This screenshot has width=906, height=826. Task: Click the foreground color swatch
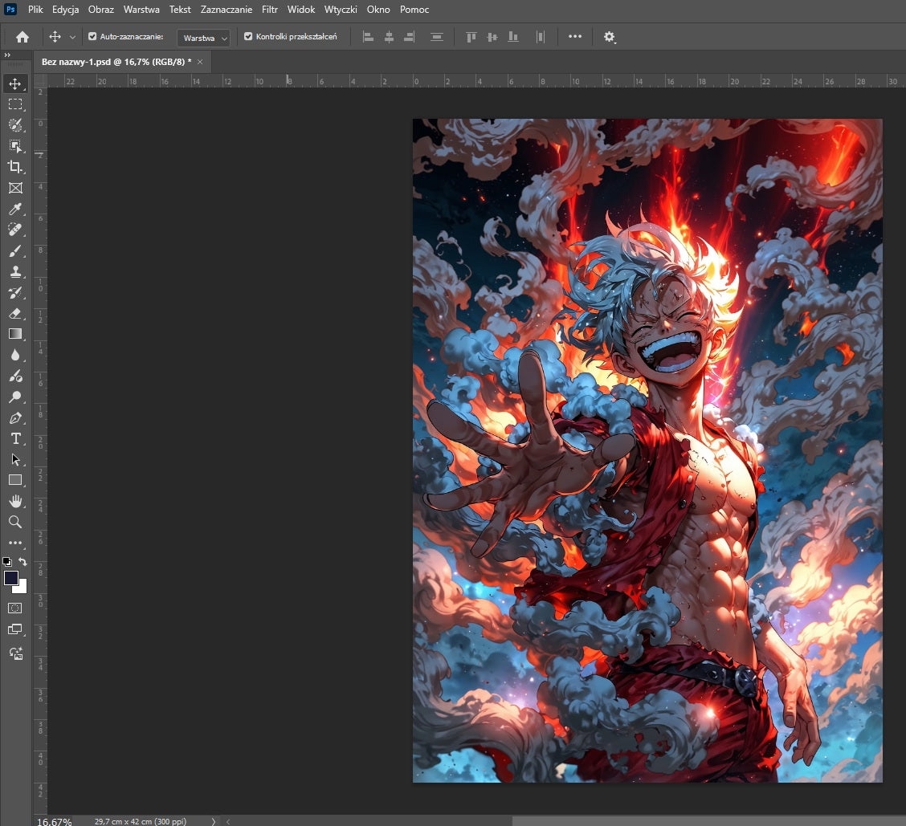point(11,578)
